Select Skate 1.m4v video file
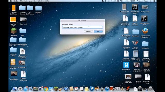Screen dimensions: 165x92 pyautogui.click(x=23, y=19)
